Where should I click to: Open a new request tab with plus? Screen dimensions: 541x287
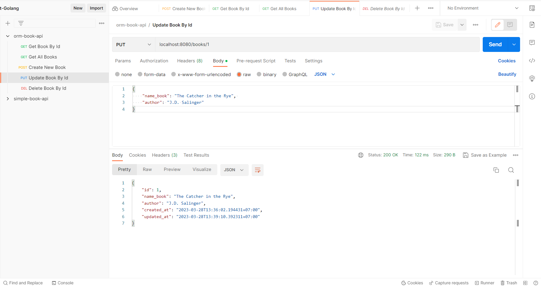tap(417, 8)
